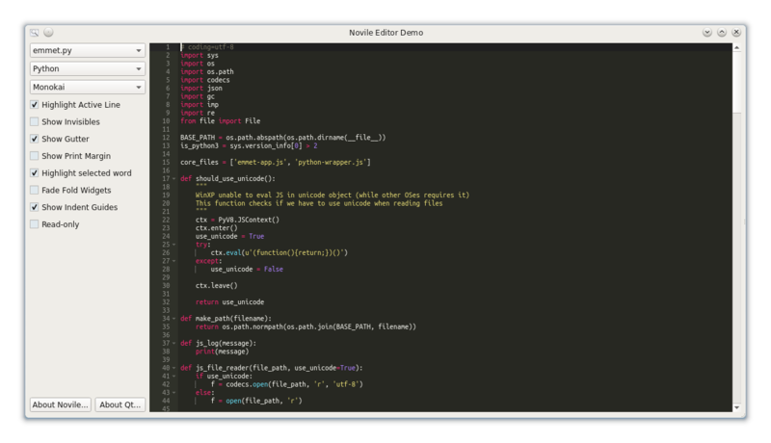This screenshot has height=443, width=771.
Task: Click the round pin button in titlebar
Action: point(48,33)
